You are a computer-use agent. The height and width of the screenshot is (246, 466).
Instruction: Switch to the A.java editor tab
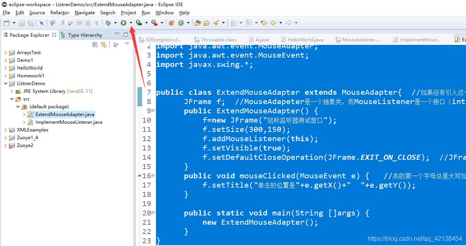tap(259, 39)
